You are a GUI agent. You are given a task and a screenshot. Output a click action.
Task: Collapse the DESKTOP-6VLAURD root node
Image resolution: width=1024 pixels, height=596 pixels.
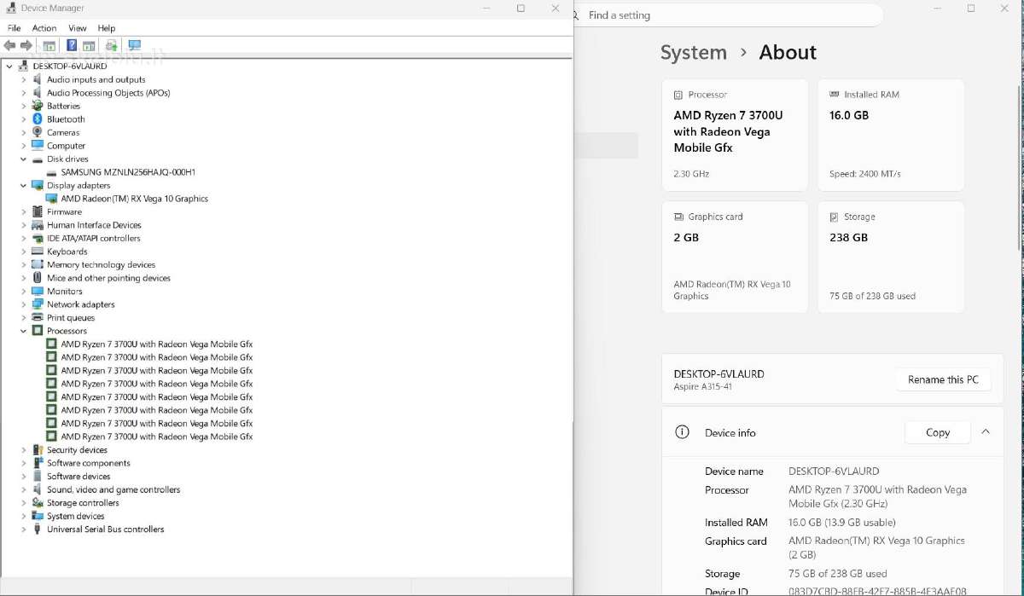point(9,66)
